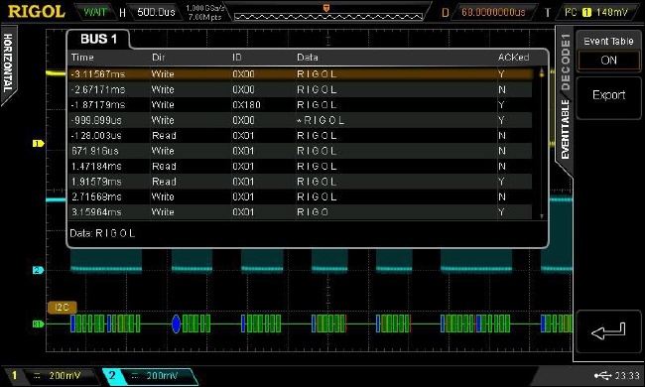Click the RIGOL logo
The width and height of the screenshot is (645, 387).
[37, 12]
